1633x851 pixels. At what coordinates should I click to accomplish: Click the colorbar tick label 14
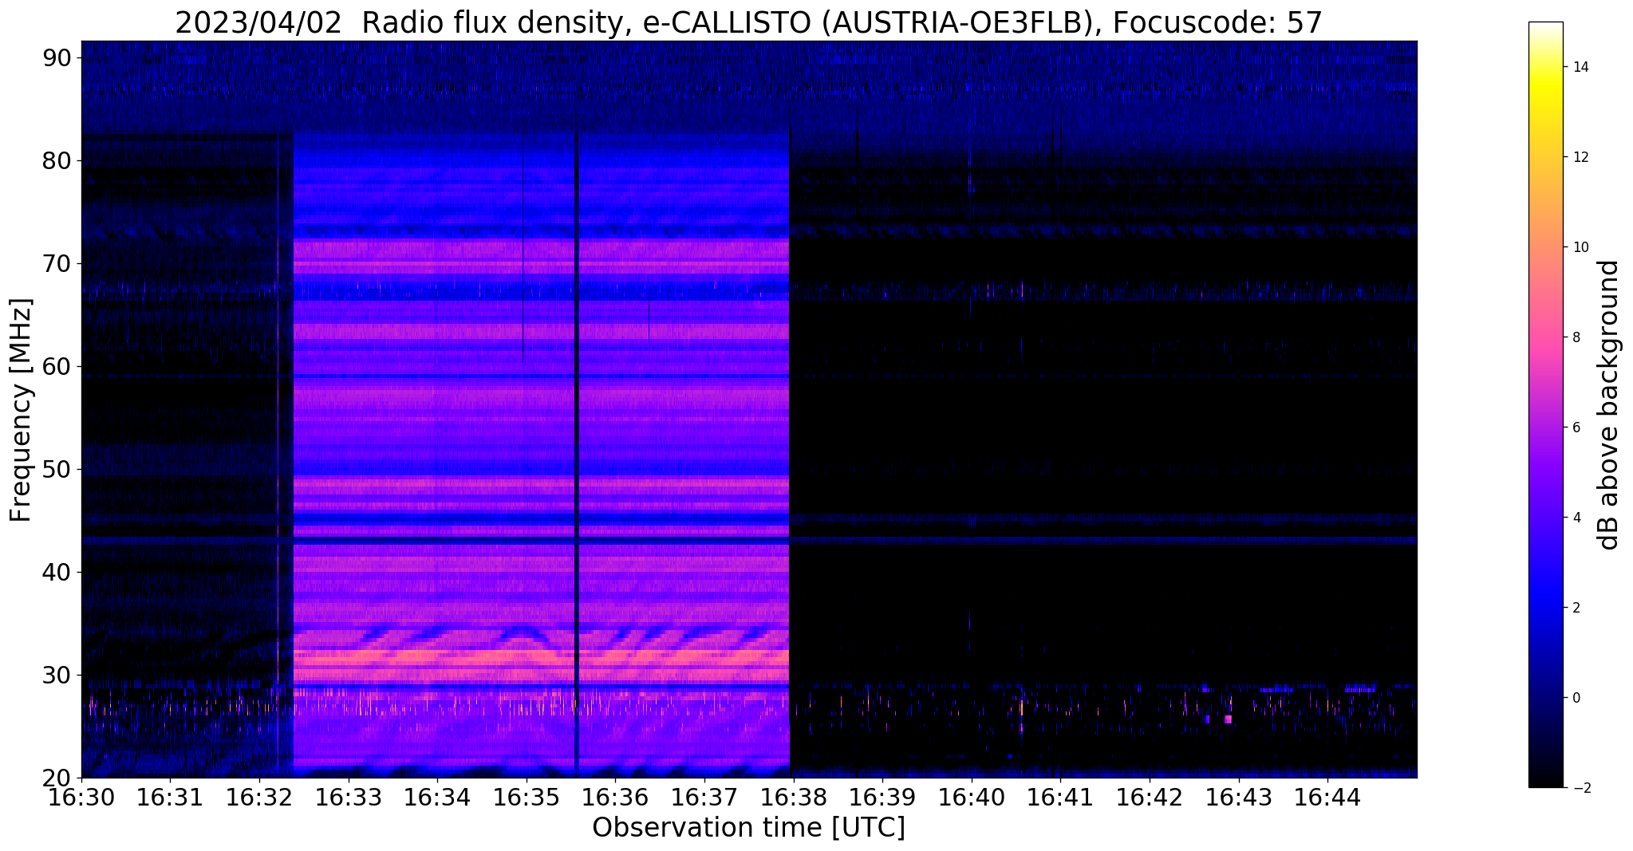click(x=1580, y=67)
